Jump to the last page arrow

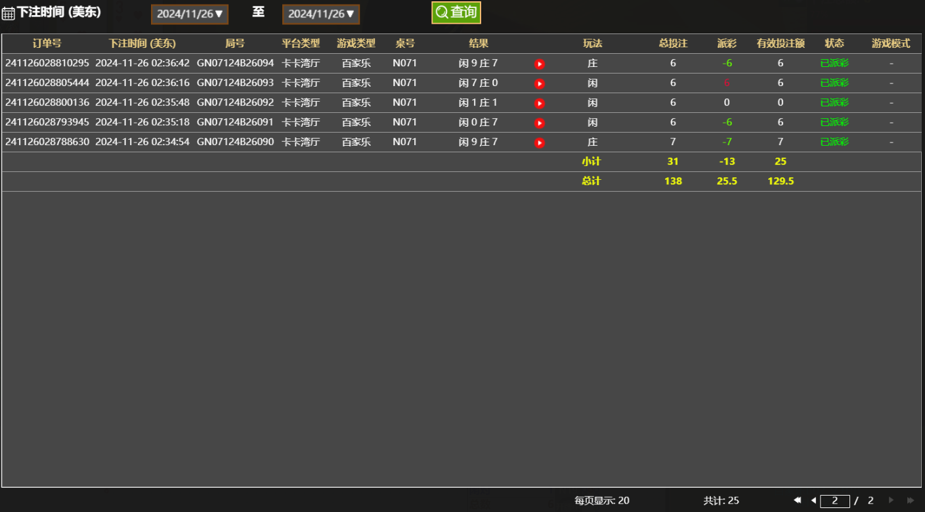[x=911, y=500]
